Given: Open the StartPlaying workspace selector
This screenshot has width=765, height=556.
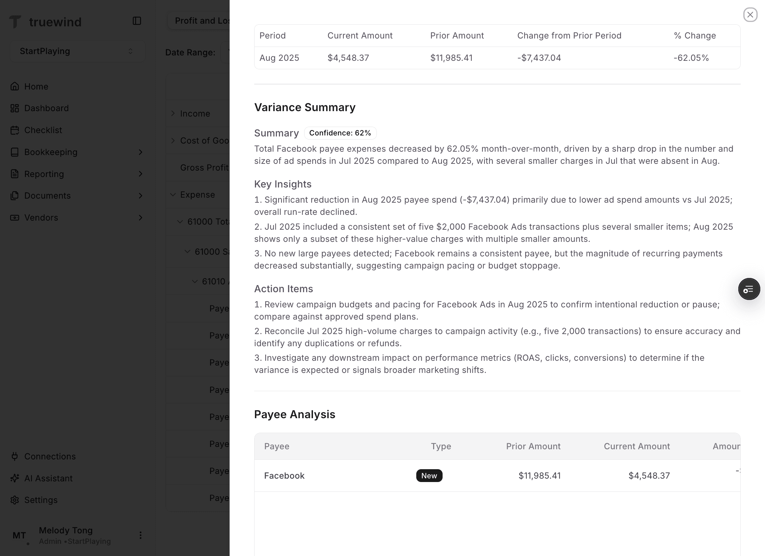Looking at the screenshot, I should tap(77, 51).
